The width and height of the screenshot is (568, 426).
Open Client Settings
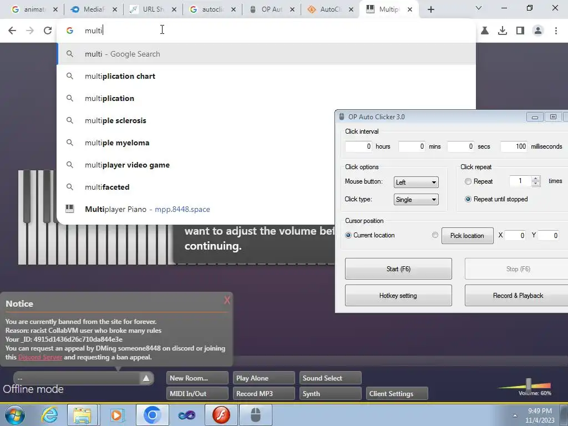pyautogui.click(x=397, y=394)
